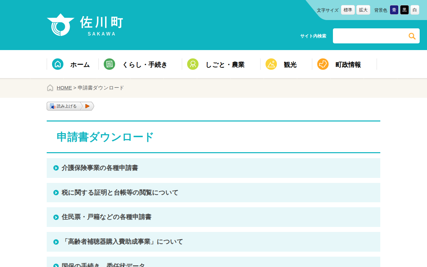This screenshot has height=267, width=427.
Task: Open the 介護保険事業の各種申請書 item
Action: point(100,168)
